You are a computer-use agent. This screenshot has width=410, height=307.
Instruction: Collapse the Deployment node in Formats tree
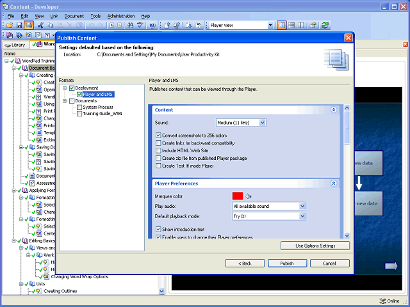click(65, 88)
